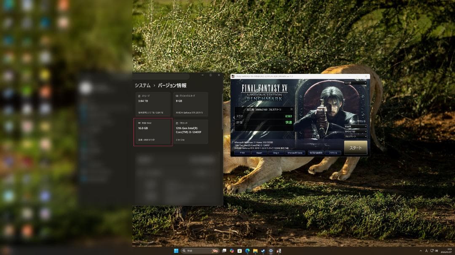Open the graphics card 8 GB card

(x=190, y=104)
